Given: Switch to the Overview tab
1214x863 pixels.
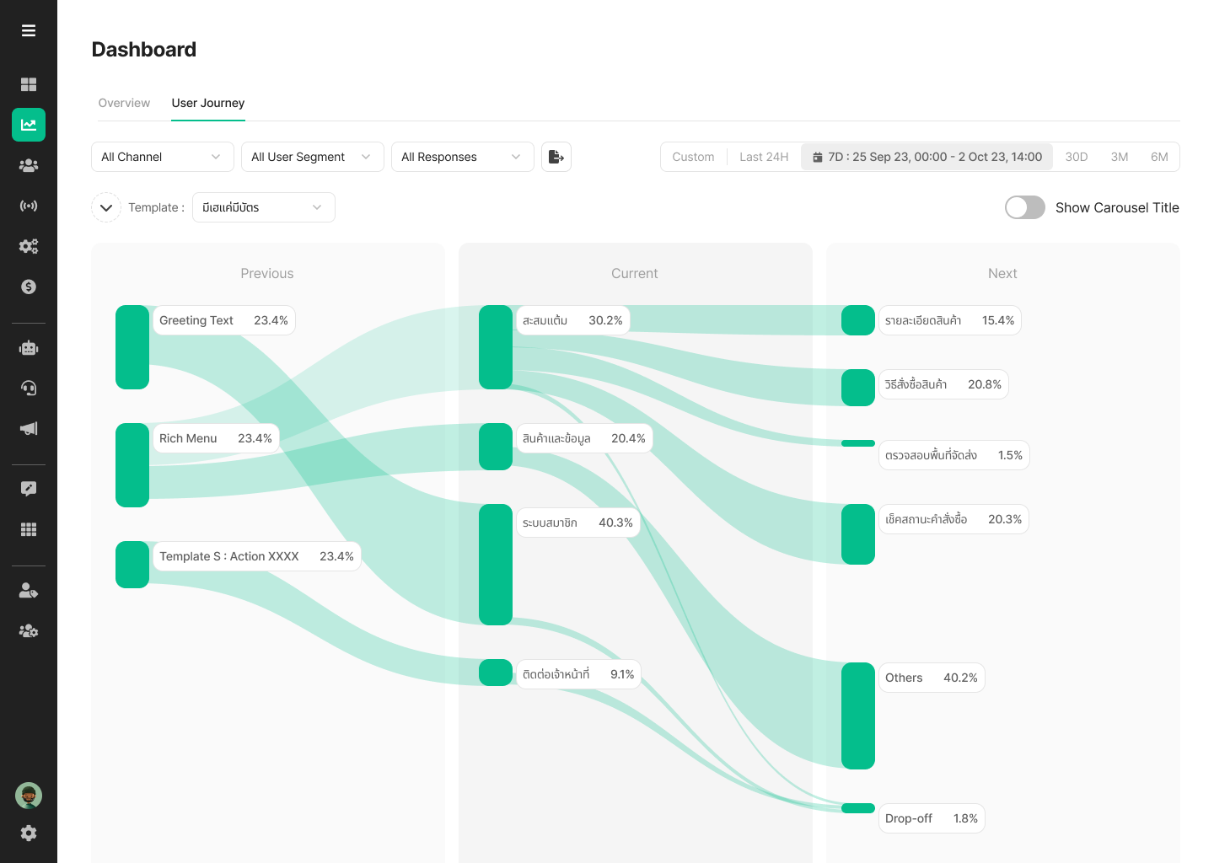Looking at the screenshot, I should 124,103.
